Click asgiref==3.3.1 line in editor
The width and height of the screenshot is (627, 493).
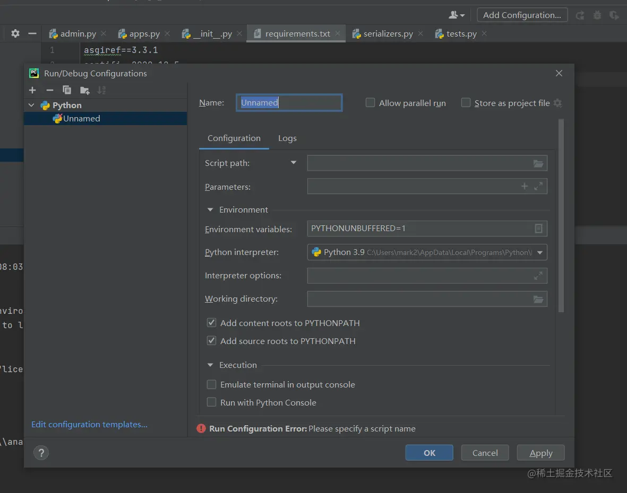pos(121,50)
